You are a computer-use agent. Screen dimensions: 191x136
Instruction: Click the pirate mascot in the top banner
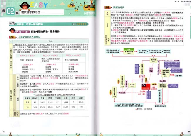pos(25,6)
